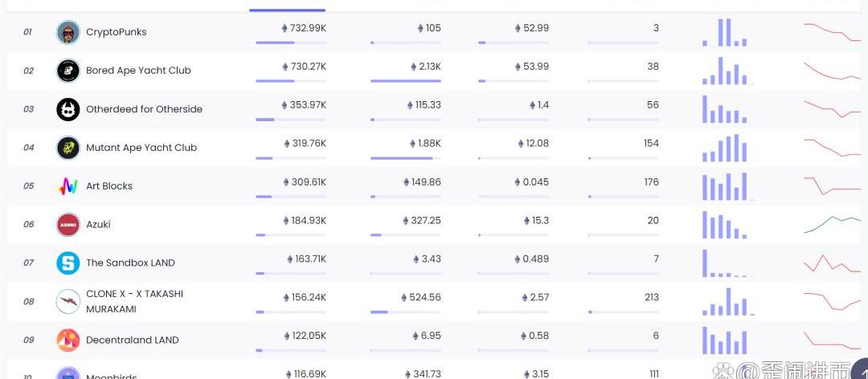Click the Azuki green trend sparkline

point(832,224)
